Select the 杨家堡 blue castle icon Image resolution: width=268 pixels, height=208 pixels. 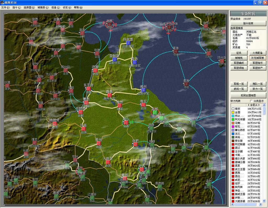coord(128,43)
